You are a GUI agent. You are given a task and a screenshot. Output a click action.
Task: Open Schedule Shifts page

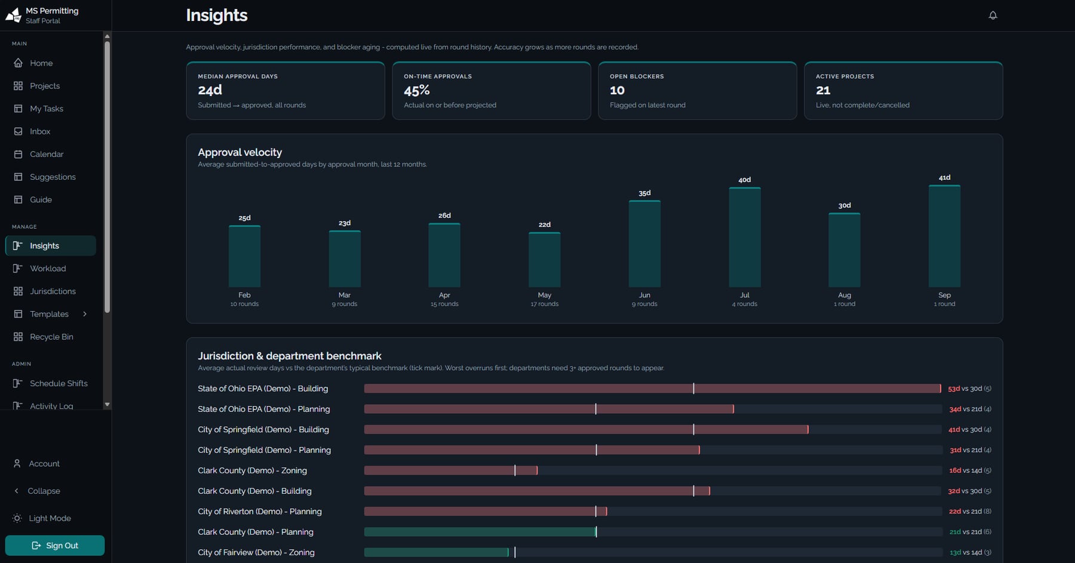pos(51,383)
